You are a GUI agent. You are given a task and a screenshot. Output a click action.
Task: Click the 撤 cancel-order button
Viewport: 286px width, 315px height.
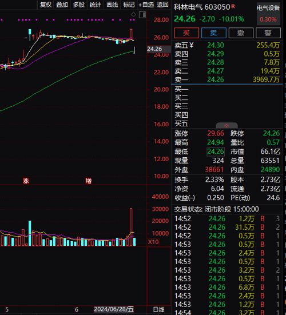pos(241,33)
